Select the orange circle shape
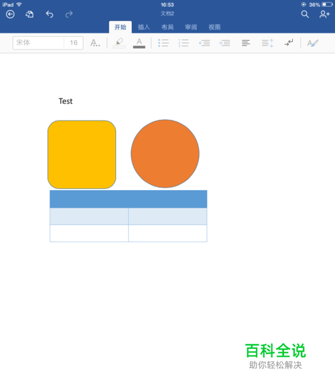335x391 pixels. 165,153
